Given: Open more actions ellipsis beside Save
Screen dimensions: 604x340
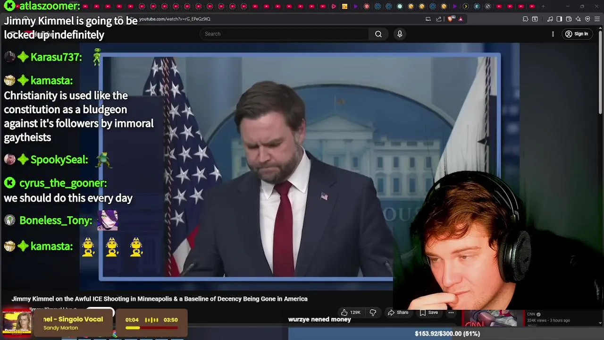Looking at the screenshot, I should (451, 313).
